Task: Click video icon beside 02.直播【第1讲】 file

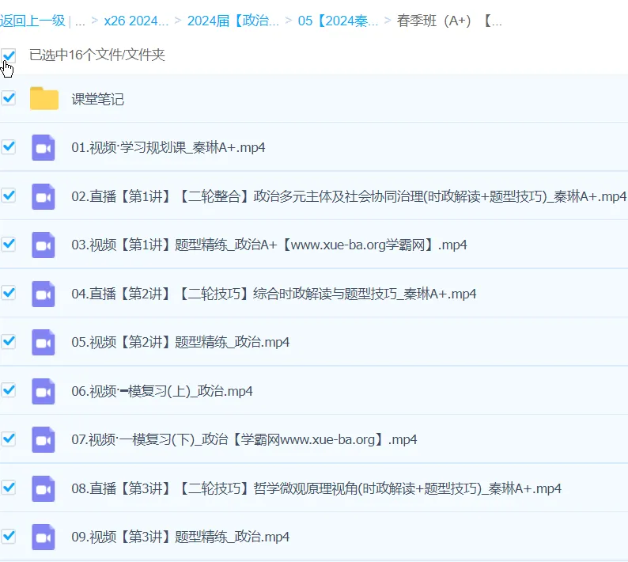Action: pos(44,196)
